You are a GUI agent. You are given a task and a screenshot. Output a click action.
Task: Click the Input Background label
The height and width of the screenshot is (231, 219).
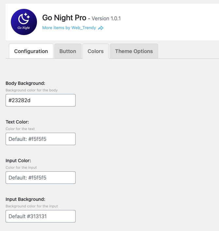click(x=25, y=199)
